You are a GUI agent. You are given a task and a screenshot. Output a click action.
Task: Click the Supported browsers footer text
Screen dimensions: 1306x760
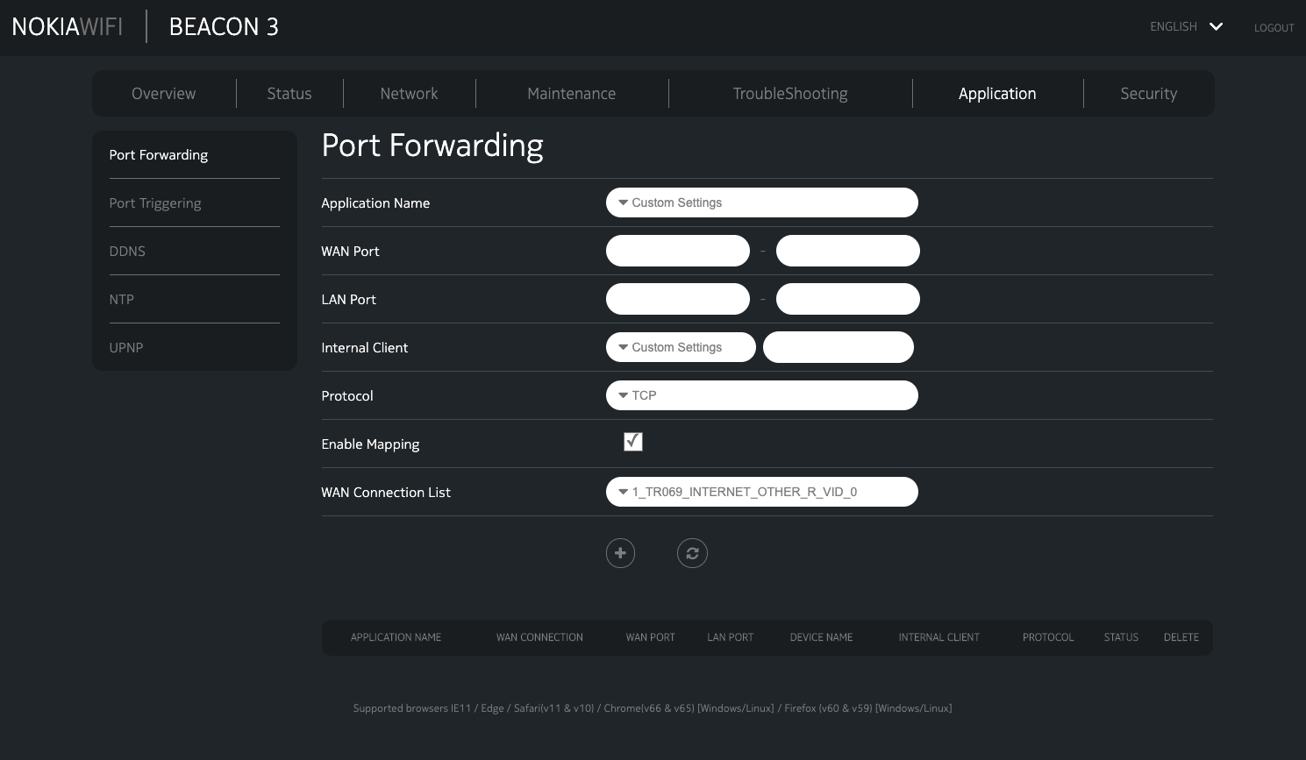coord(653,708)
